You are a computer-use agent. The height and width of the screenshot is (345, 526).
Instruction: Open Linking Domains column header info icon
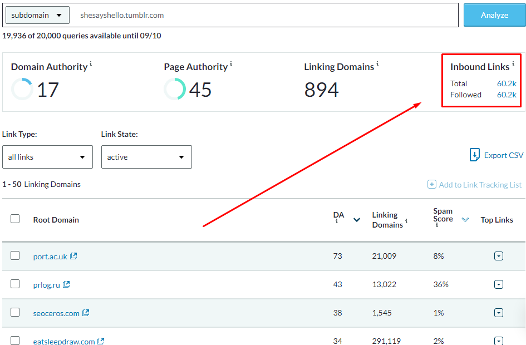click(x=406, y=221)
